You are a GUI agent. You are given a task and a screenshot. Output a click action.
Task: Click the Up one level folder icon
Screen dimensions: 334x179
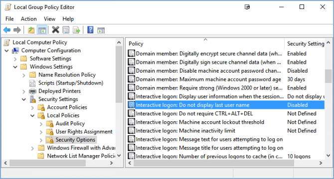pyautogui.click(x=31, y=30)
